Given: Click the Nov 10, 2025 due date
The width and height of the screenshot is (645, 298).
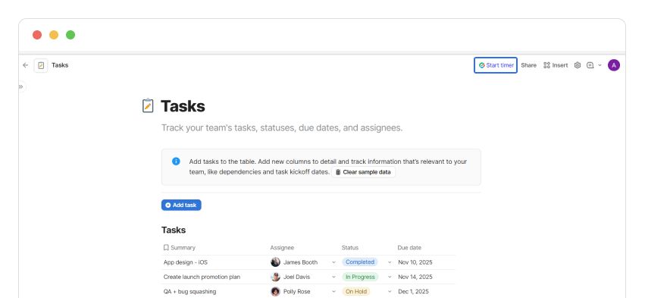Looking at the screenshot, I should point(415,262).
